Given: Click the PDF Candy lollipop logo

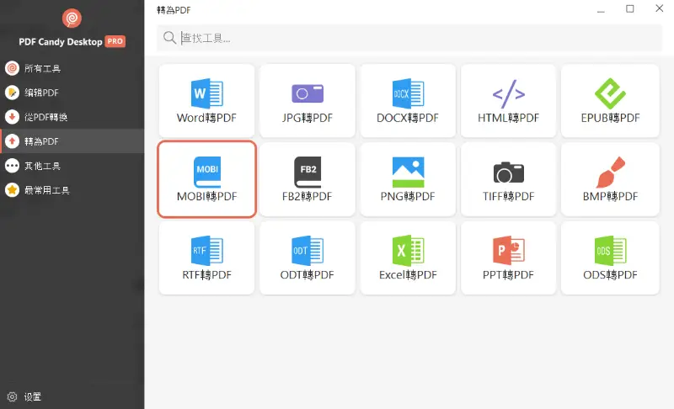Looking at the screenshot, I should click(72, 18).
